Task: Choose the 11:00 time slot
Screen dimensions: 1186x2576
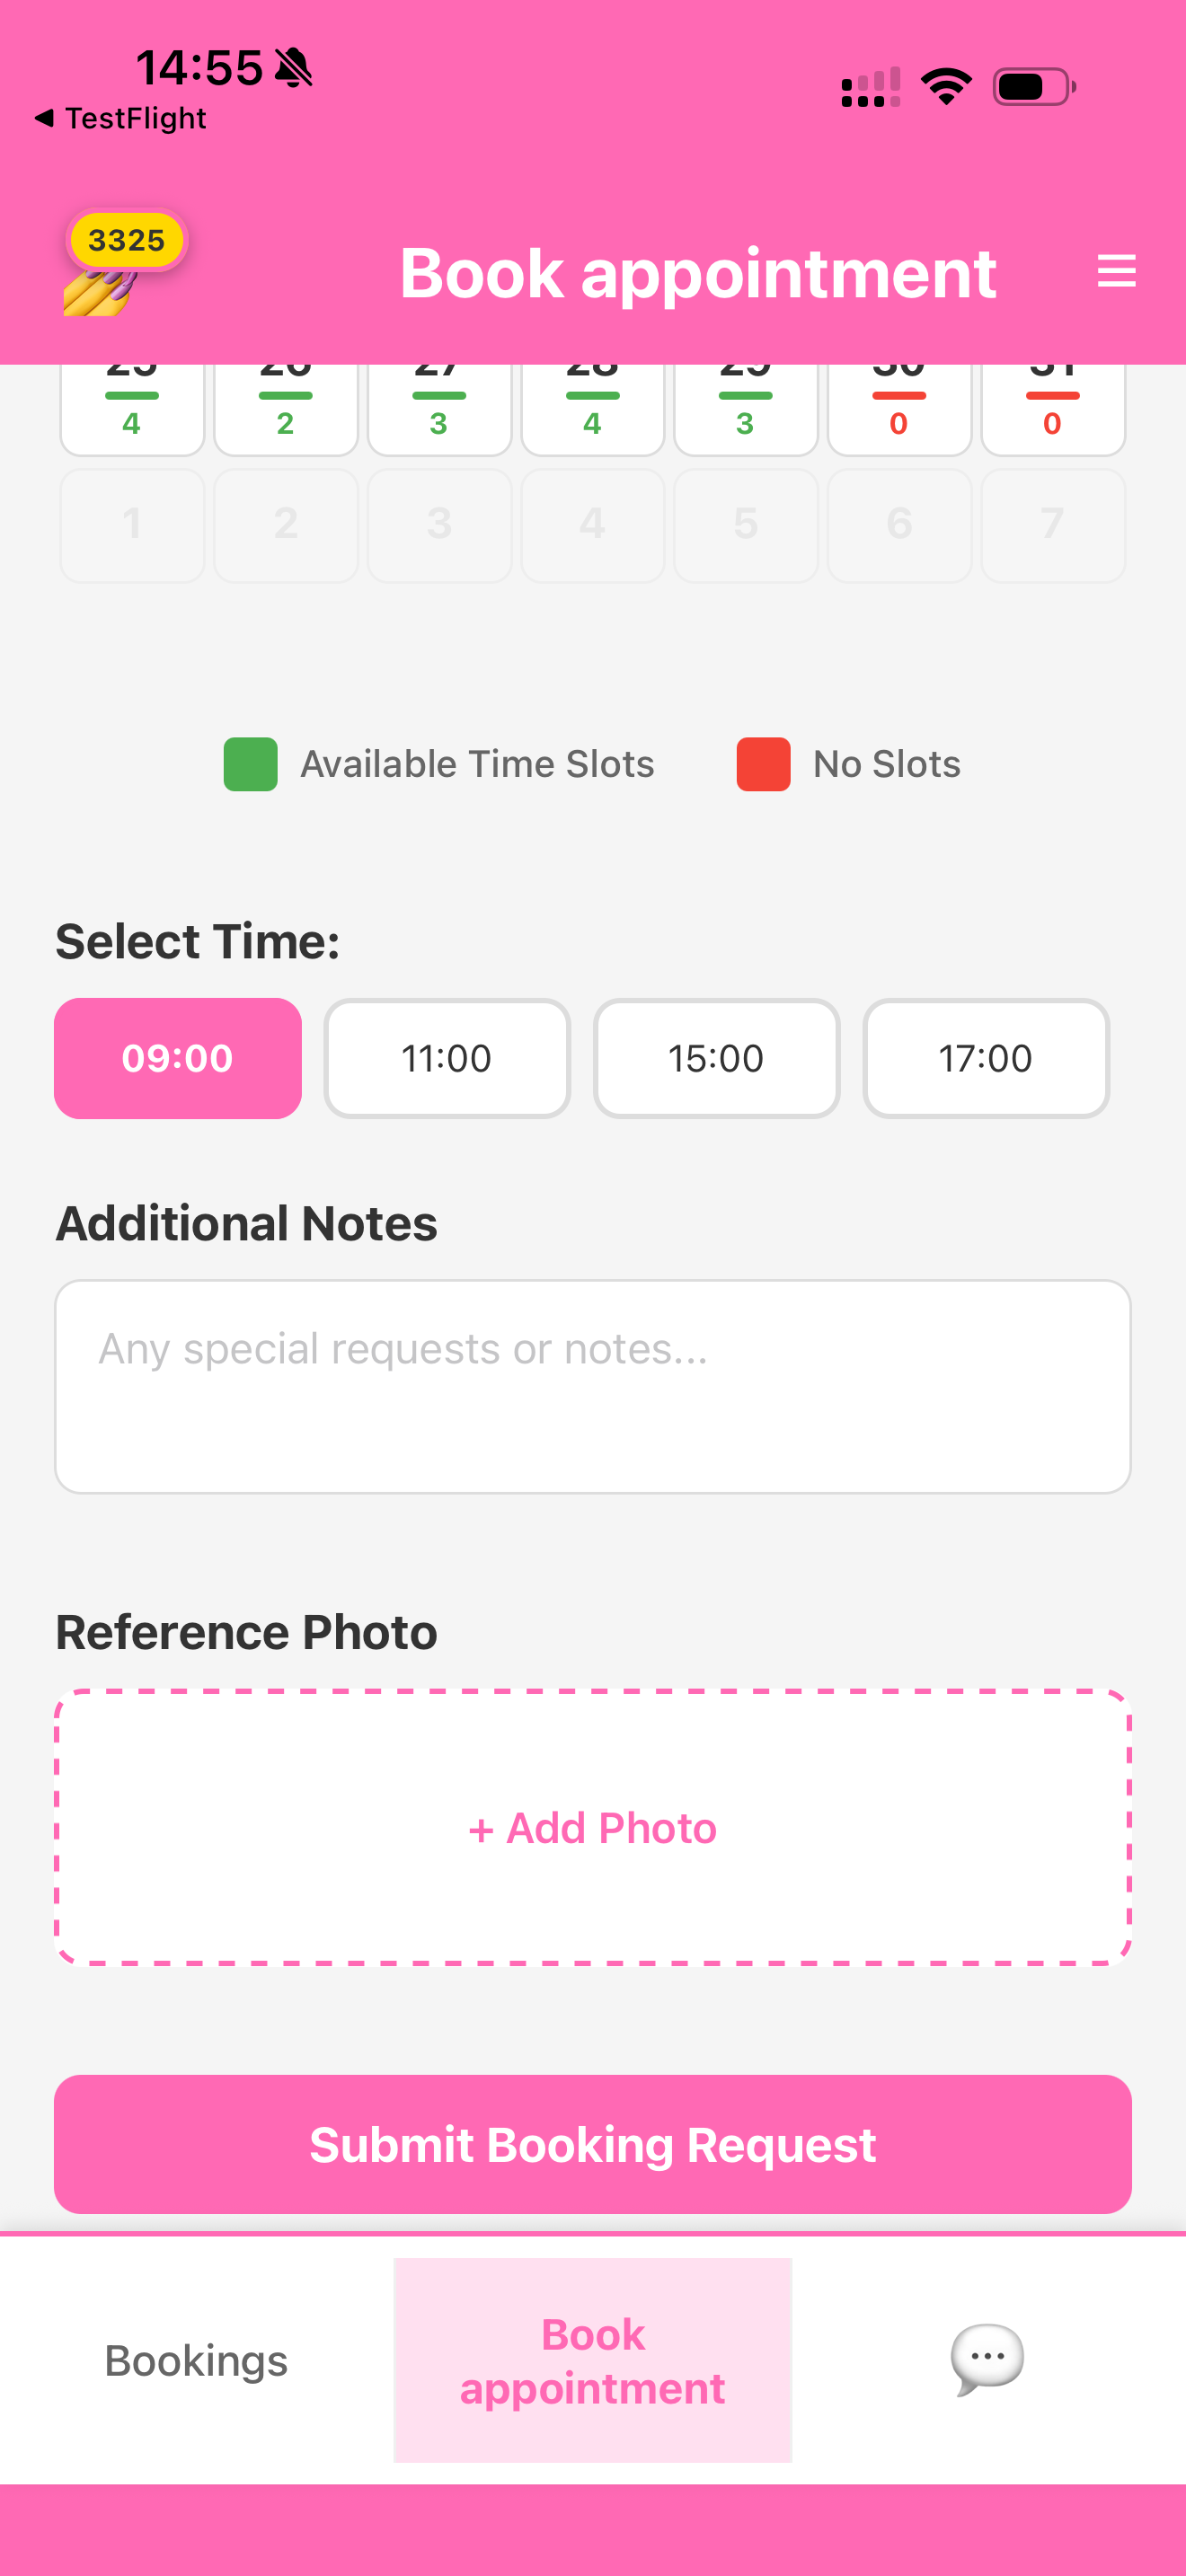Action: [447, 1058]
